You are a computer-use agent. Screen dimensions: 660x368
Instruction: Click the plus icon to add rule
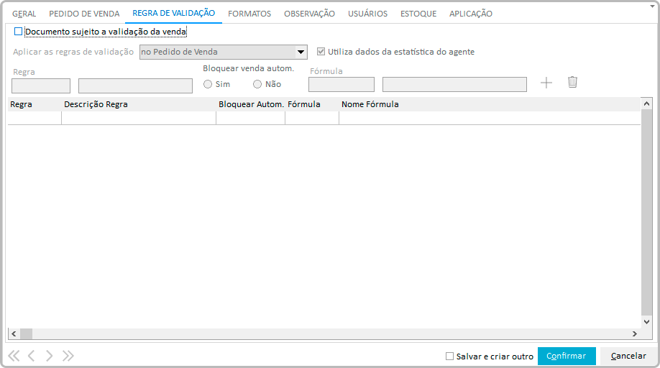click(x=546, y=83)
